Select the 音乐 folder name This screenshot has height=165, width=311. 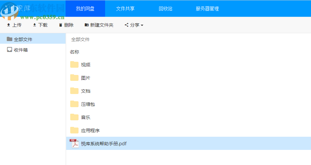(x=86, y=117)
